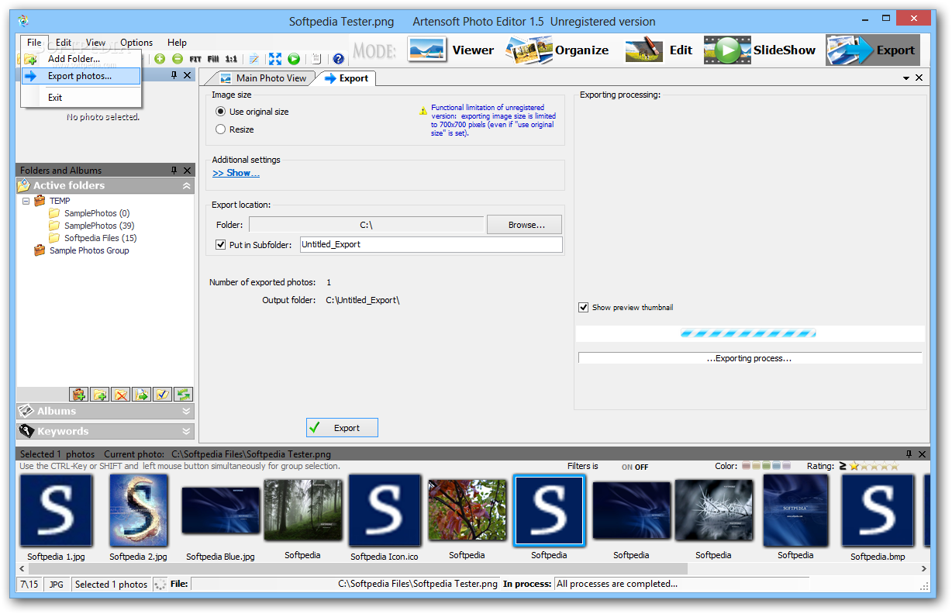
Task: Open the Options menu
Action: [136, 43]
